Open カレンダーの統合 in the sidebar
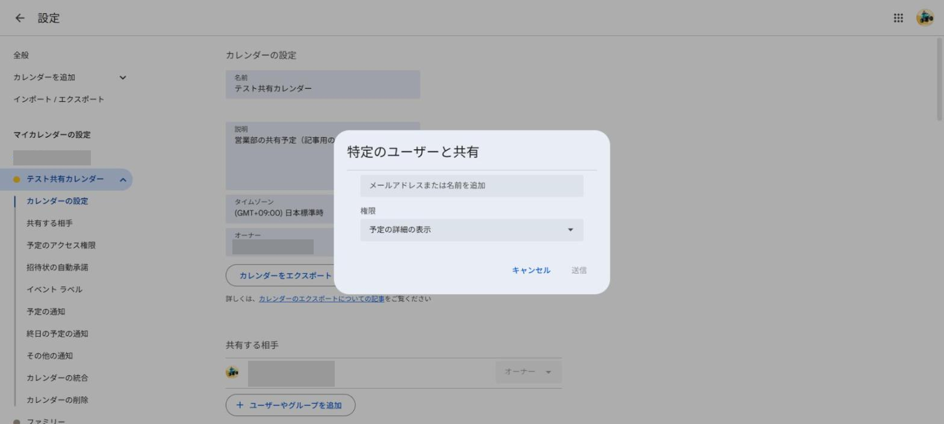Screen dimensions: 944x424 [x=57, y=378]
